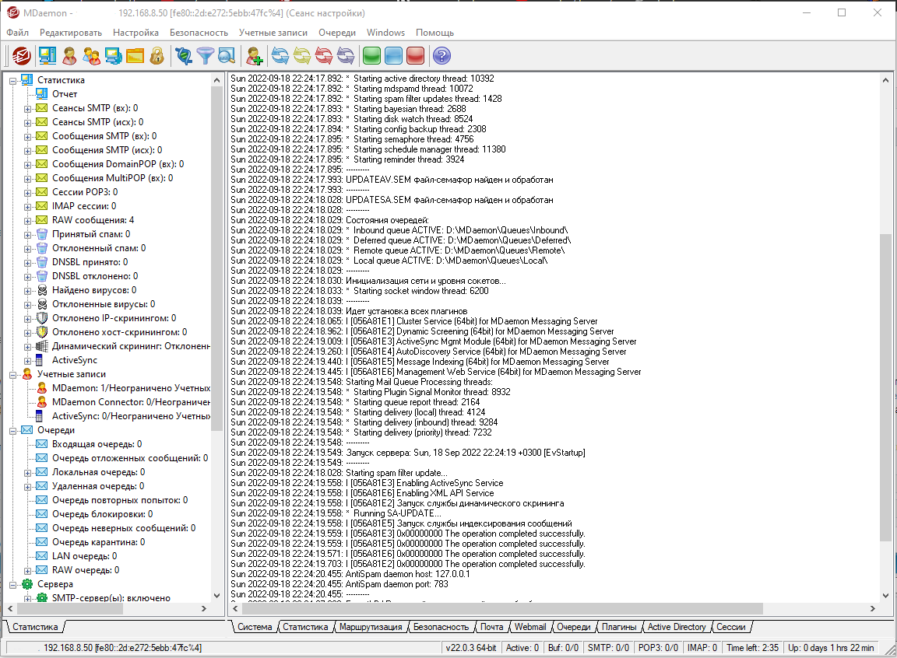The width and height of the screenshot is (897, 658).
Task: Open the Редактировать menu
Action: (71, 33)
